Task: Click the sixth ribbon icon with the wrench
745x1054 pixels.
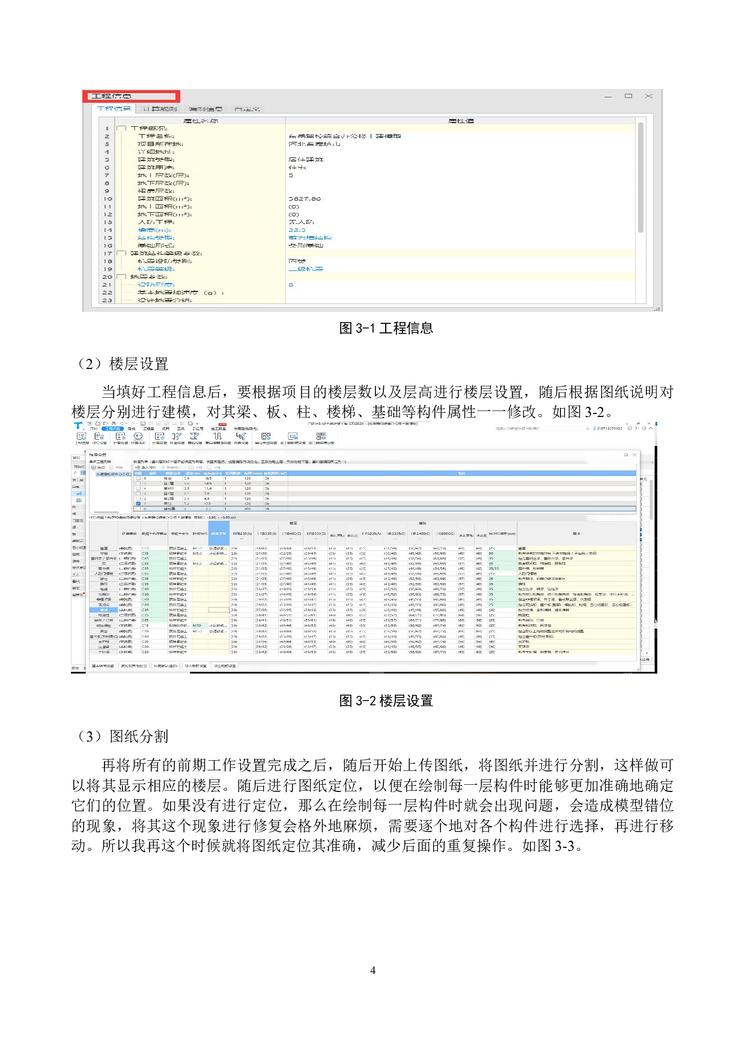Action: (x=177, y=436)
